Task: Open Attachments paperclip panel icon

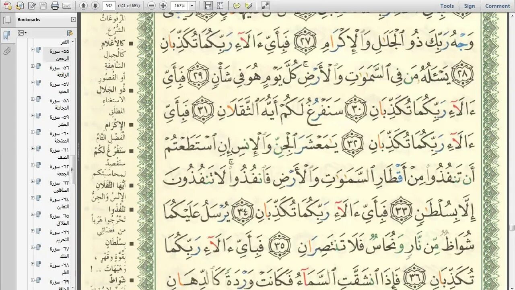Action: coord(6,51)
